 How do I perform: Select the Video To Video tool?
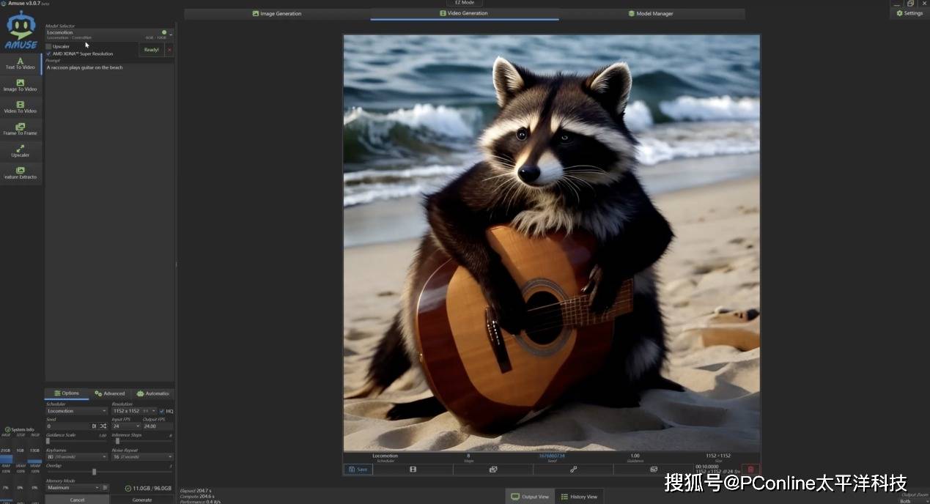click(21, 108)
